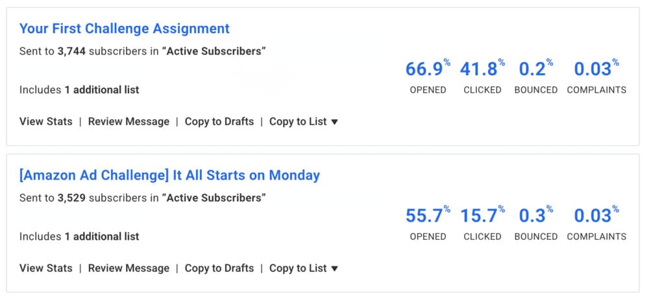View Stats for the Amazon Ad Challenge message
Viewport: 649px width, 298px height.
(x=46, y=268)
